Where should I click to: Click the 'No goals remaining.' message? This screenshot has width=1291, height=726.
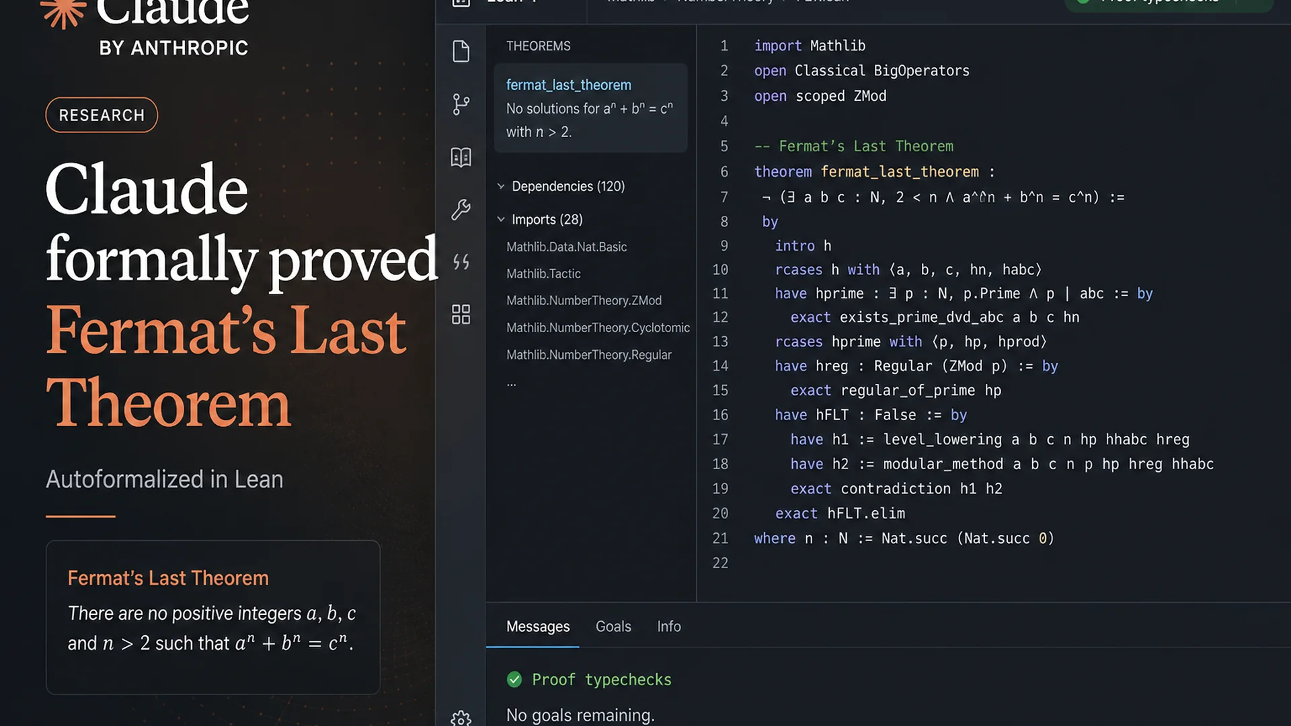pyautogui.click(x=580, y=715)
